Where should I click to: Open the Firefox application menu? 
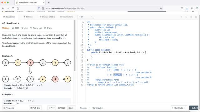click(197, 8)
